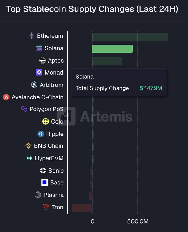The width and height of the screenshot is (188, 232).
Task: Click the Ripple blue logo icon
Action: tap(41, 134)
